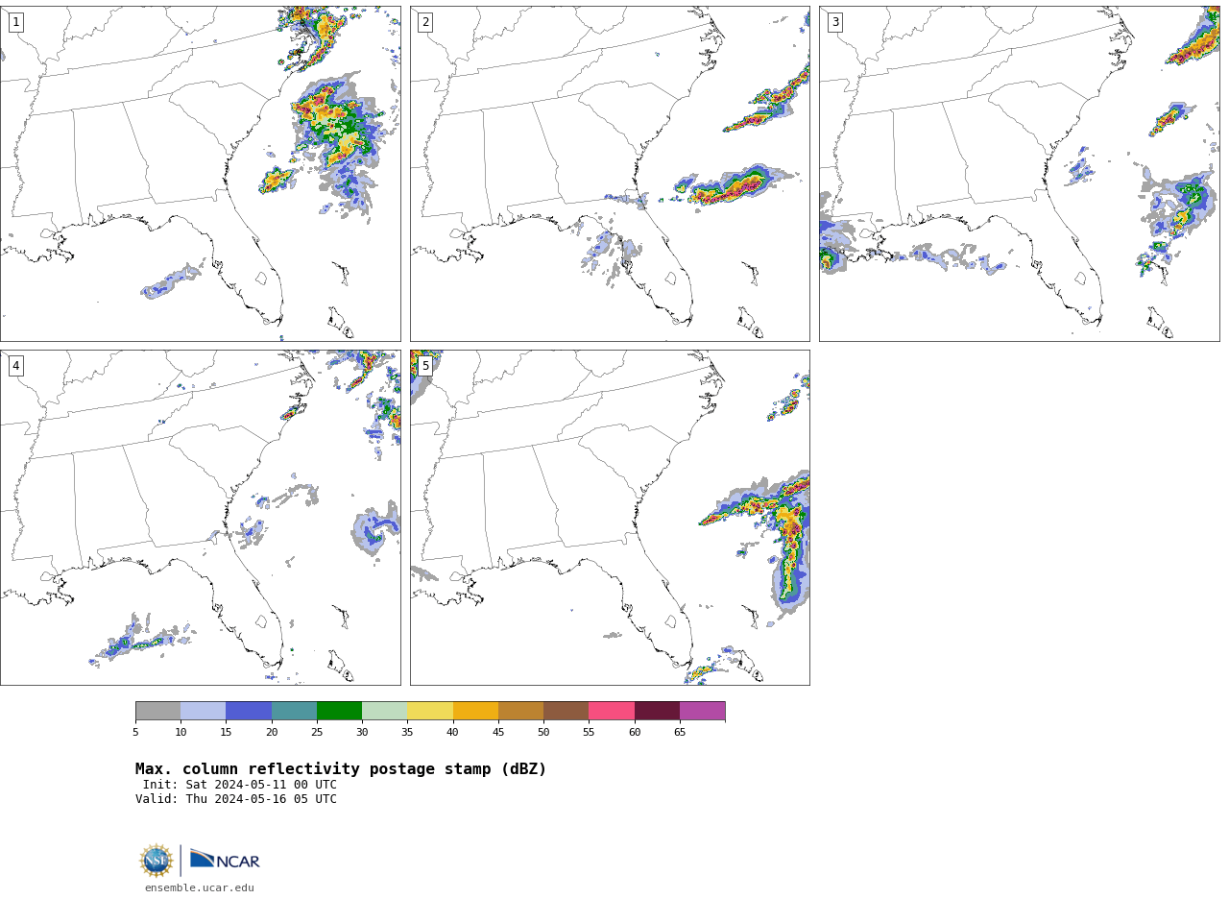Click the 30 tick label on colorbar
The image size is (1229, 899).
click(362, 733)
